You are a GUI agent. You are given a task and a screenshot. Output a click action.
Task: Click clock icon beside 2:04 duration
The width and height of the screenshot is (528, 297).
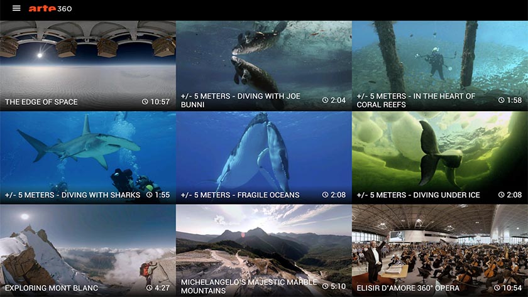pyautogui.click(x=325, y=100)
